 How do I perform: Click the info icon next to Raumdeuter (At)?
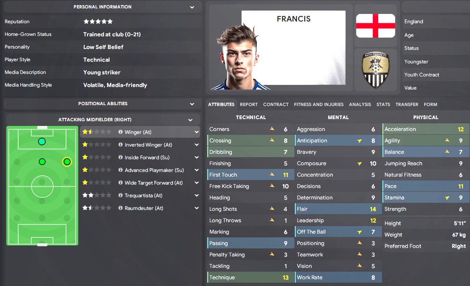(x=121, y=208)
